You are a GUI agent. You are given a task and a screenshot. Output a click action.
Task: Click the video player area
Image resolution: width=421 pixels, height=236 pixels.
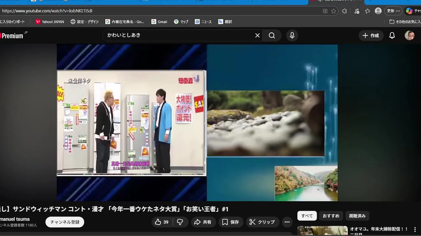[x=197, y=123]
